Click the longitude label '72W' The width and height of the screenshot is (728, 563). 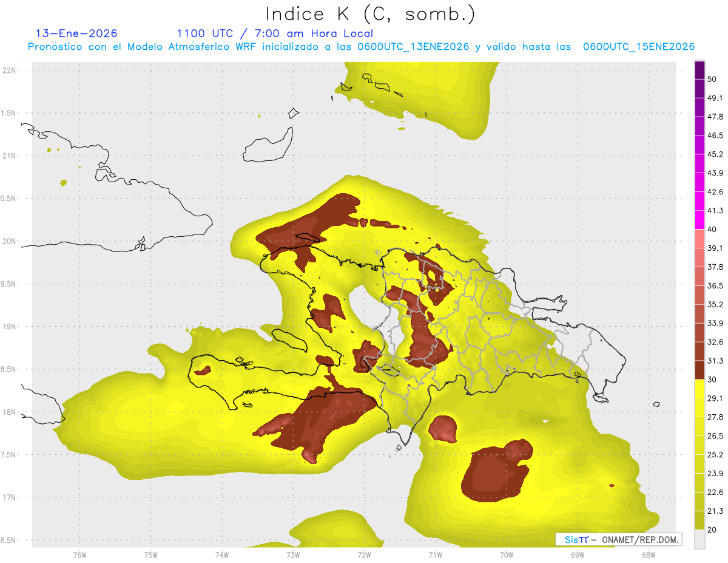coord(364,554)
